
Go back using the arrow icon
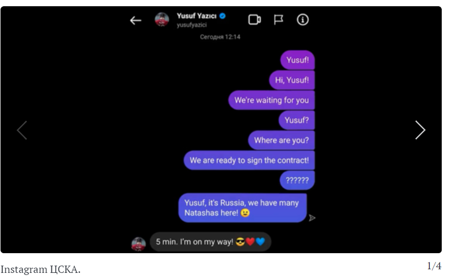[x=135, y=21]
